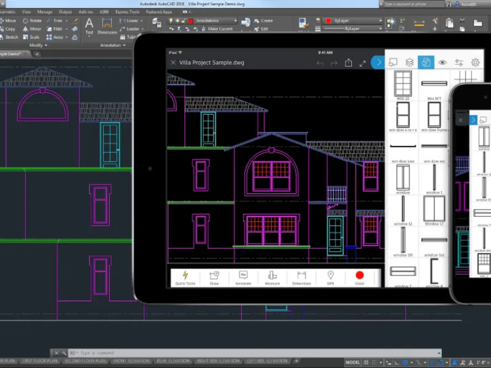The height and width of the screenshot is (368, 491).
Task: Select the Blocks panel icon on the iPad
Action: pos(426,62)
